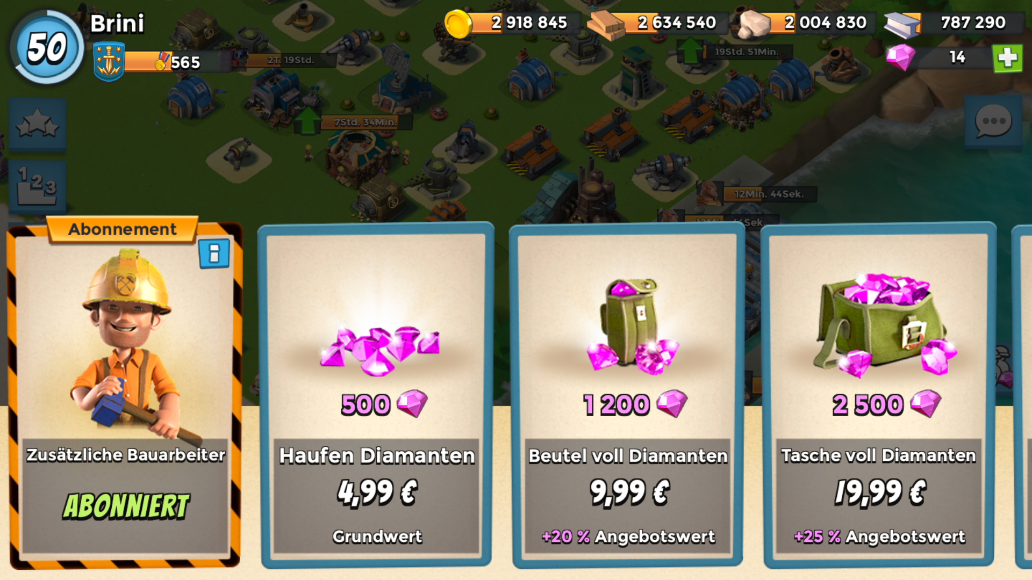The image size is (1032, 580).
Task: Buy Beutel voll Diamanten for 9,99 €
Action: tap(627, 395)
